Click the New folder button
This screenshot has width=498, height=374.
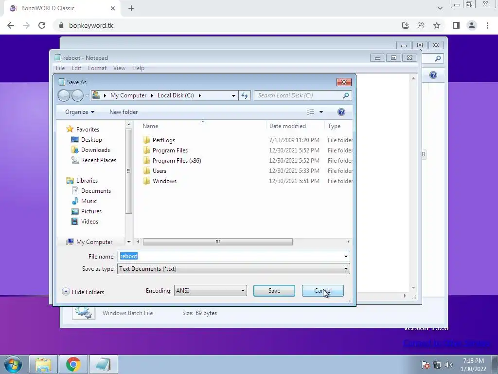pyautogui.click(x=124, y=112)
